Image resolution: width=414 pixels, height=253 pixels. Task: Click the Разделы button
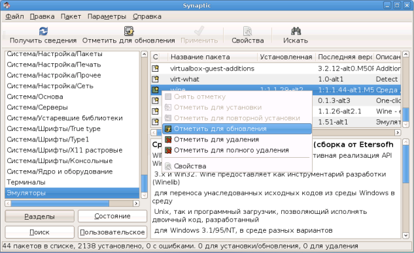[x=40, y=216]
